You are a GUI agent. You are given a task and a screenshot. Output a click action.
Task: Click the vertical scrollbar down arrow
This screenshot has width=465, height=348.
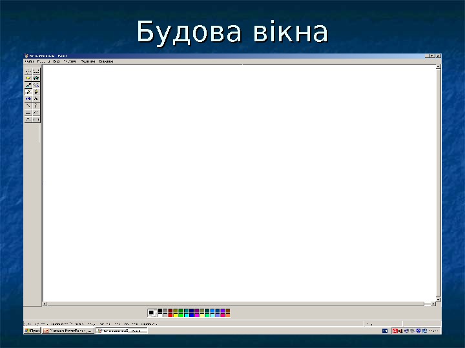click(x=439, y=300)
